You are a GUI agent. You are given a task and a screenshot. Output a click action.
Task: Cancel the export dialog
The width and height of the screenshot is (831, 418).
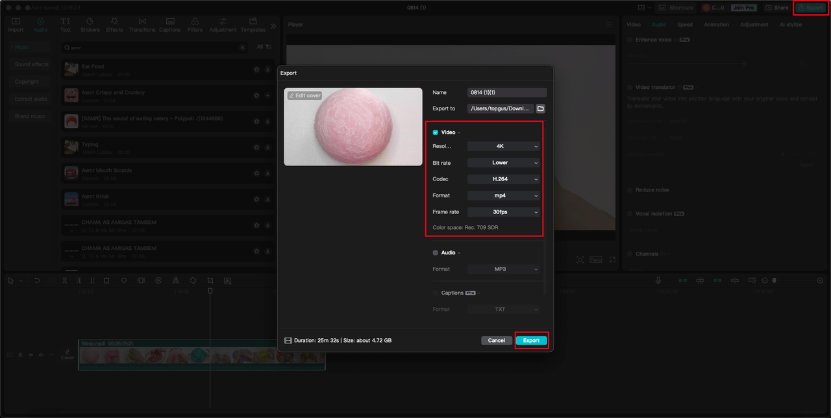click(x=497, y=340)
